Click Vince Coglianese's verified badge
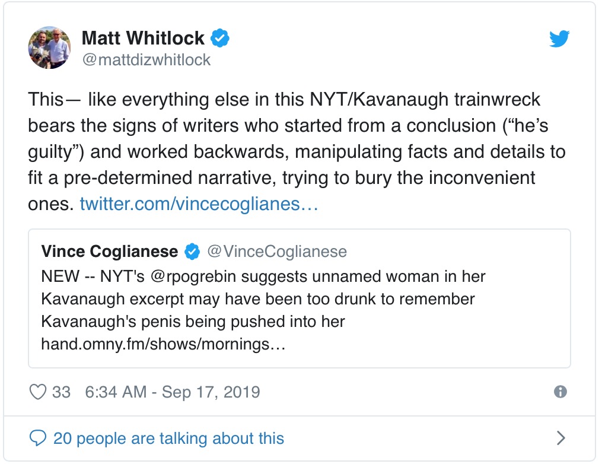The height and width of the screenshot is (464, 602). coord(192,252)
